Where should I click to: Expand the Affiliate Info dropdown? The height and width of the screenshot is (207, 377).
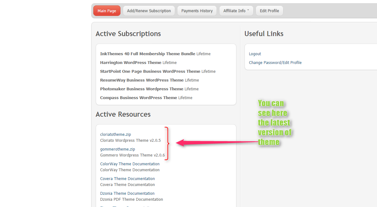tap(236, 11)
